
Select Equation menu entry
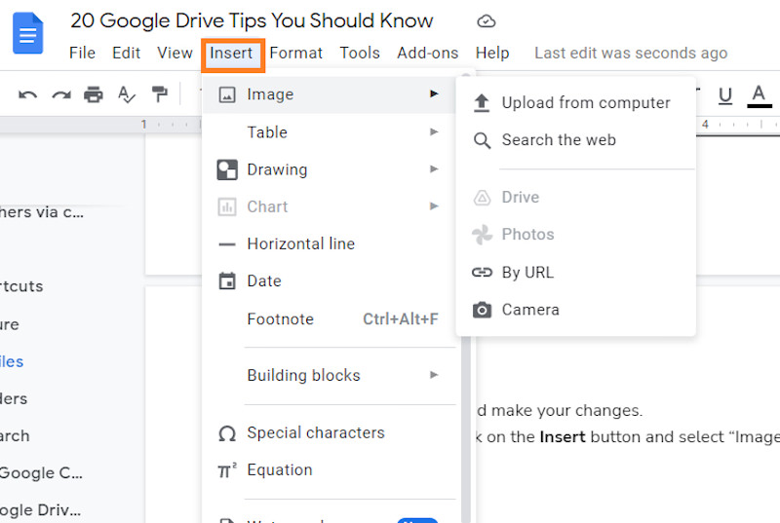coord(330,469)
